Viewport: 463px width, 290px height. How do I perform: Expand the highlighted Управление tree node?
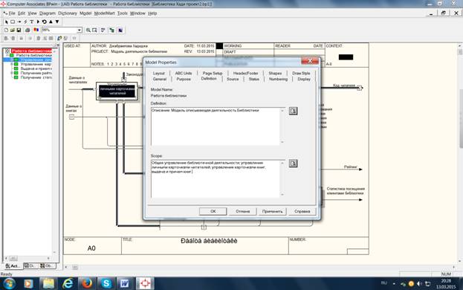pyautogui.click(x=12, y=59)
